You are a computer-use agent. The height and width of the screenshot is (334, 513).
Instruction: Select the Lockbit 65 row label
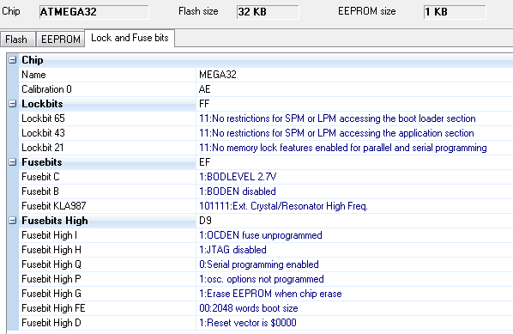pos(43,118)
